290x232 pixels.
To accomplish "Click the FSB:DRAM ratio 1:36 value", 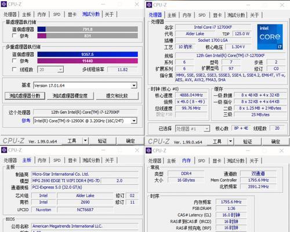I will (x=231, y=208).
